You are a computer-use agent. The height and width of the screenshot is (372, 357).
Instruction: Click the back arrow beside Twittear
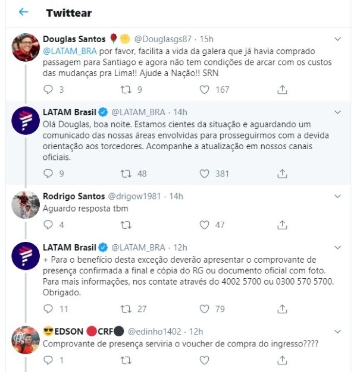[23, 12]
